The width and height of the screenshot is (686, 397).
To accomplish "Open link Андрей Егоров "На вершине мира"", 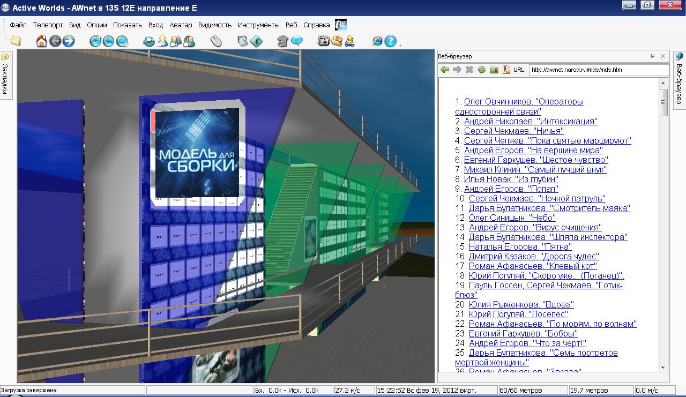I will click(x=533, y=150).
